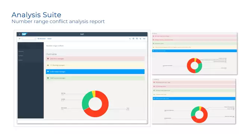Open the yellow warning strip in Actions panel
239x134 pixels.
(x=195, y=47)
